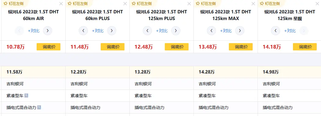This screenshot has width=321, height=116.
Task: Select the 14.98万 guide price cell
Action: (x=289, y=72)
